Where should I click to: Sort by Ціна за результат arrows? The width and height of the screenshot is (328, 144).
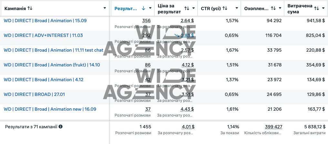[187, 8]
